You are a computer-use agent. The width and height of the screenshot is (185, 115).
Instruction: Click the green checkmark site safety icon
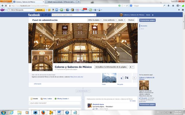(119, 6)
